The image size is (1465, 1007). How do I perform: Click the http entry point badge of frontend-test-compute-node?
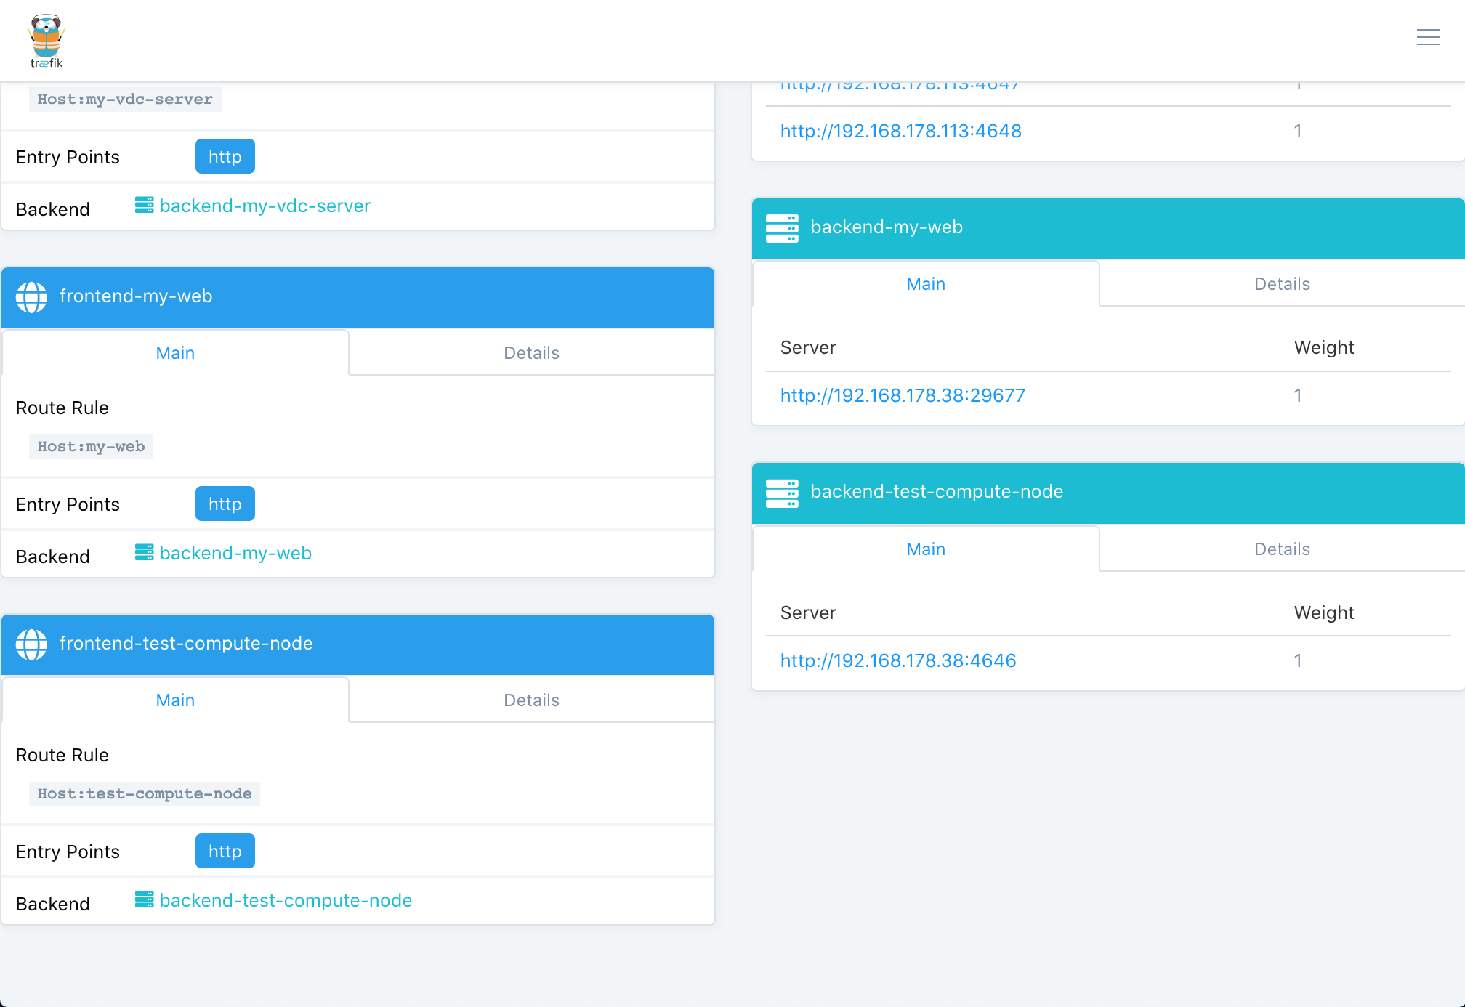225,851
